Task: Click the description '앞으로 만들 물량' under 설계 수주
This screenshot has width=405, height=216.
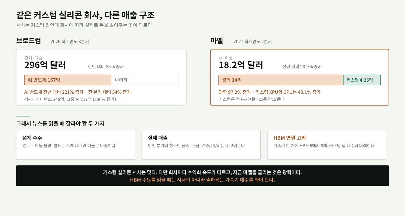Action: [x=69, y=146]
